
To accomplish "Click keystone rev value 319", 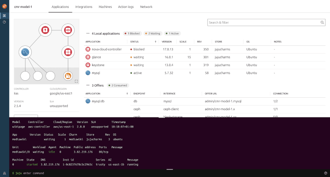I will (x=206, y=65).
